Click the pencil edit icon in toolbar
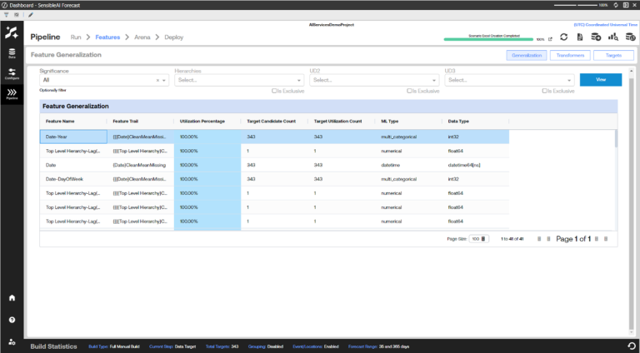This screenshot has width=640, height=353. pos(31,15)
